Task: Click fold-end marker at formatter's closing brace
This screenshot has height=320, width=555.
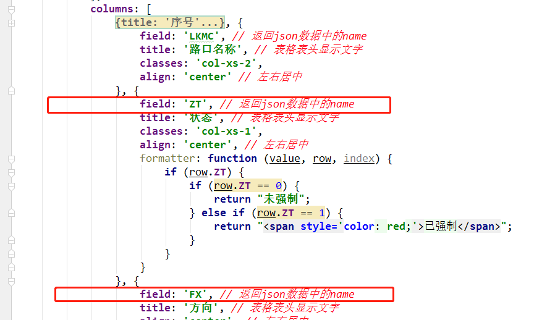Action: click(x=11, y=267)
